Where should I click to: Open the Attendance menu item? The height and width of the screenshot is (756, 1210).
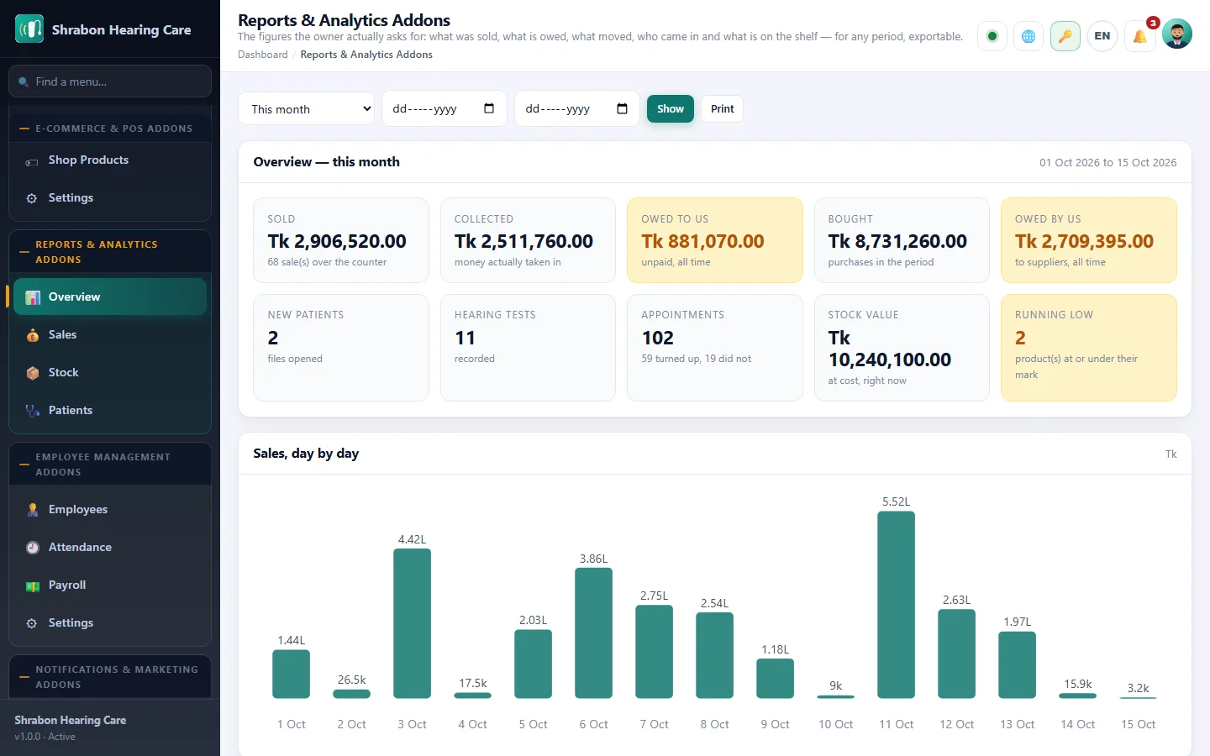click(x=110, y=548)
